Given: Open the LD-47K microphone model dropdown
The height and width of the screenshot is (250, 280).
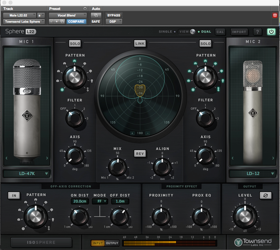Looking at the screenshot, I should tap(27, 174).
